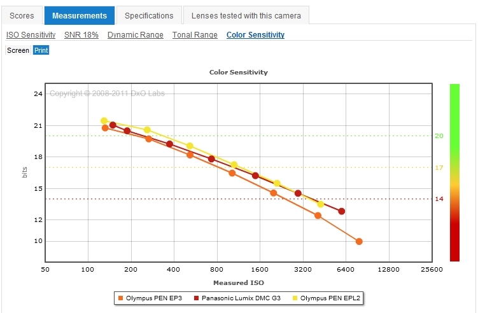Select the Color Sensitivity link
The width and height of the screenshot is (478, 313).
click(255, 35)
